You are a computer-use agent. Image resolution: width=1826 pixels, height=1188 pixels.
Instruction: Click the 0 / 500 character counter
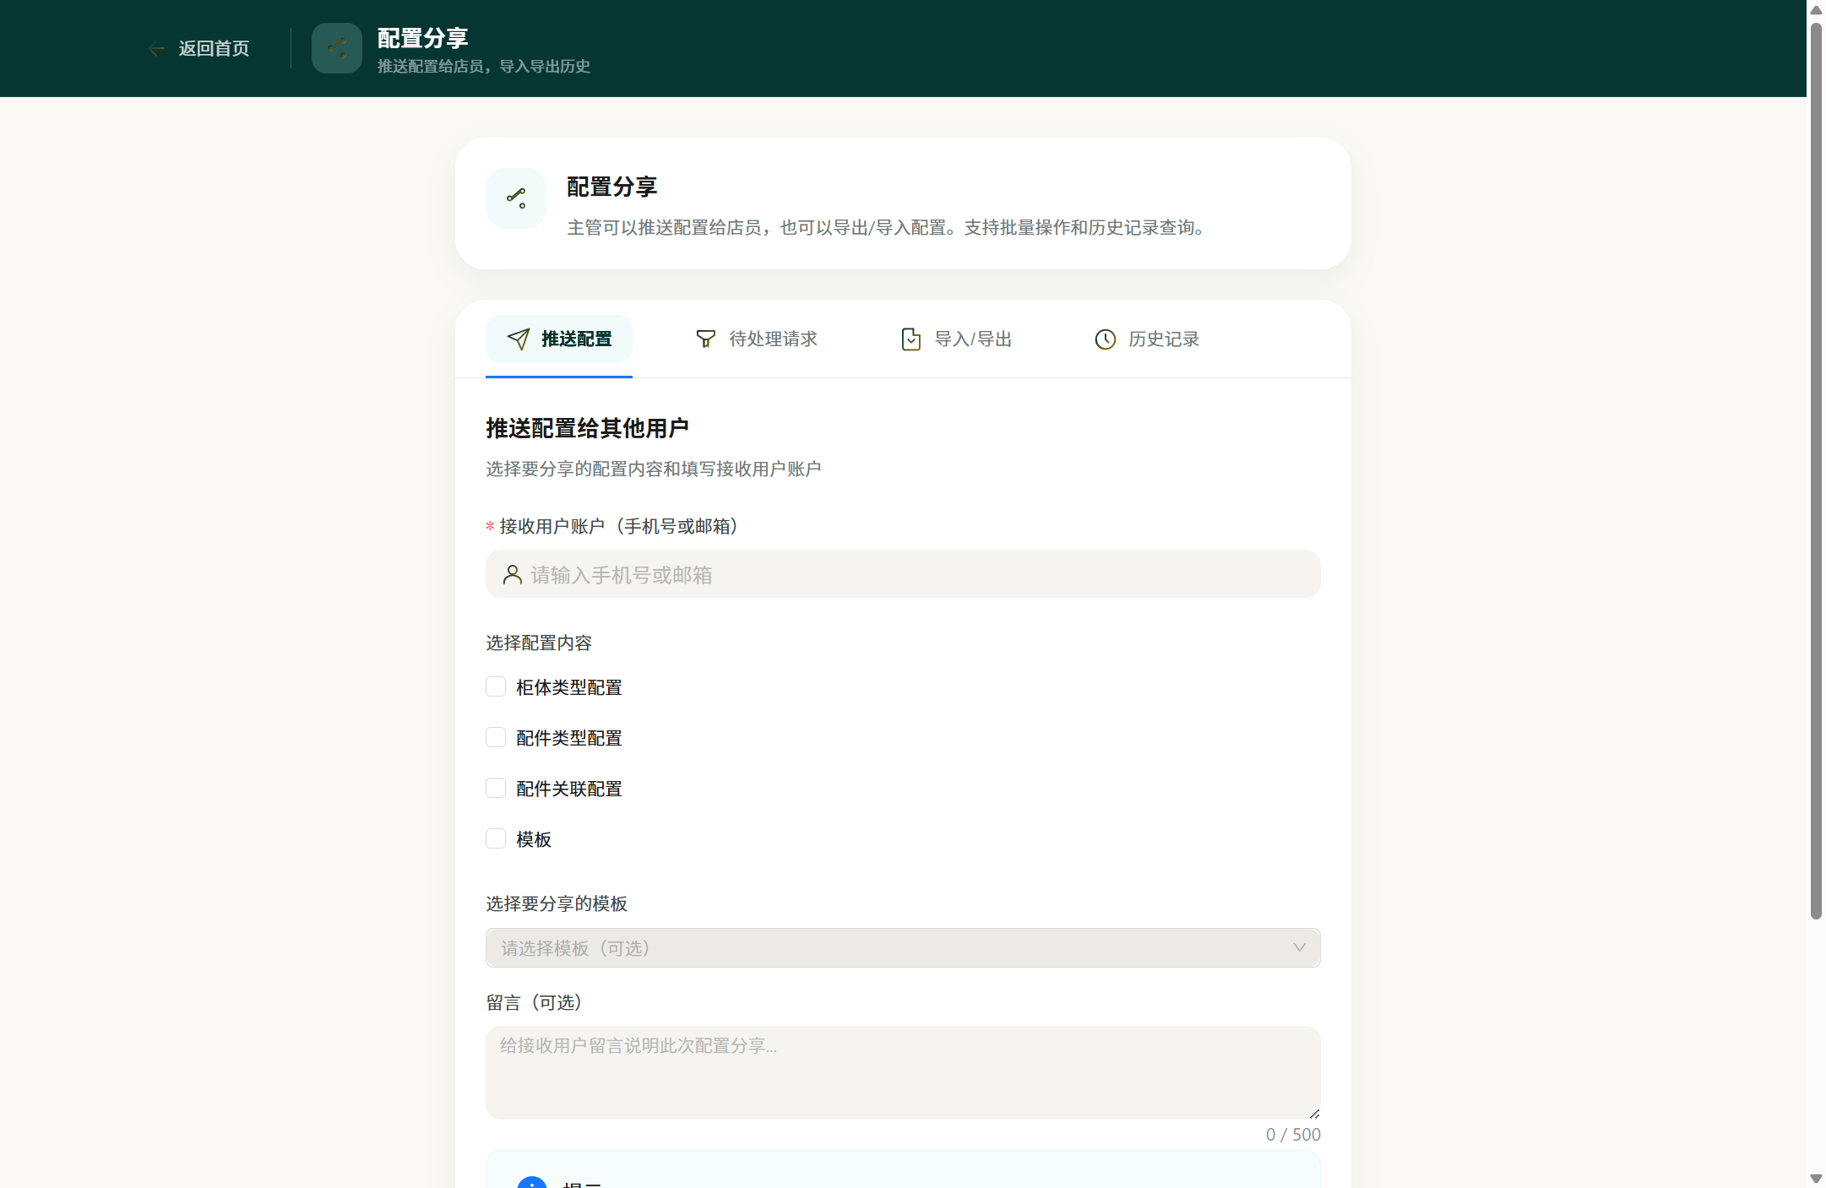tap(1293, 1135)
